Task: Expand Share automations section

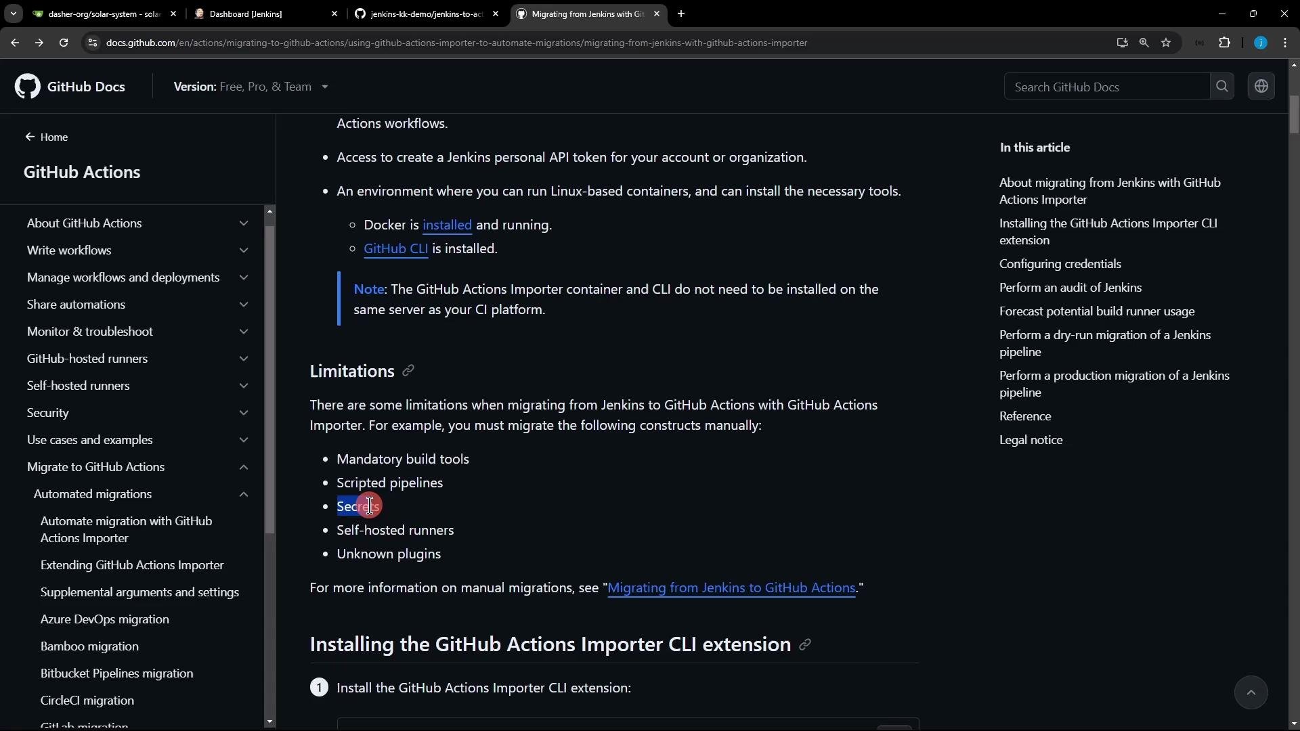Action: pyautogui.click(x=137, y=305)
